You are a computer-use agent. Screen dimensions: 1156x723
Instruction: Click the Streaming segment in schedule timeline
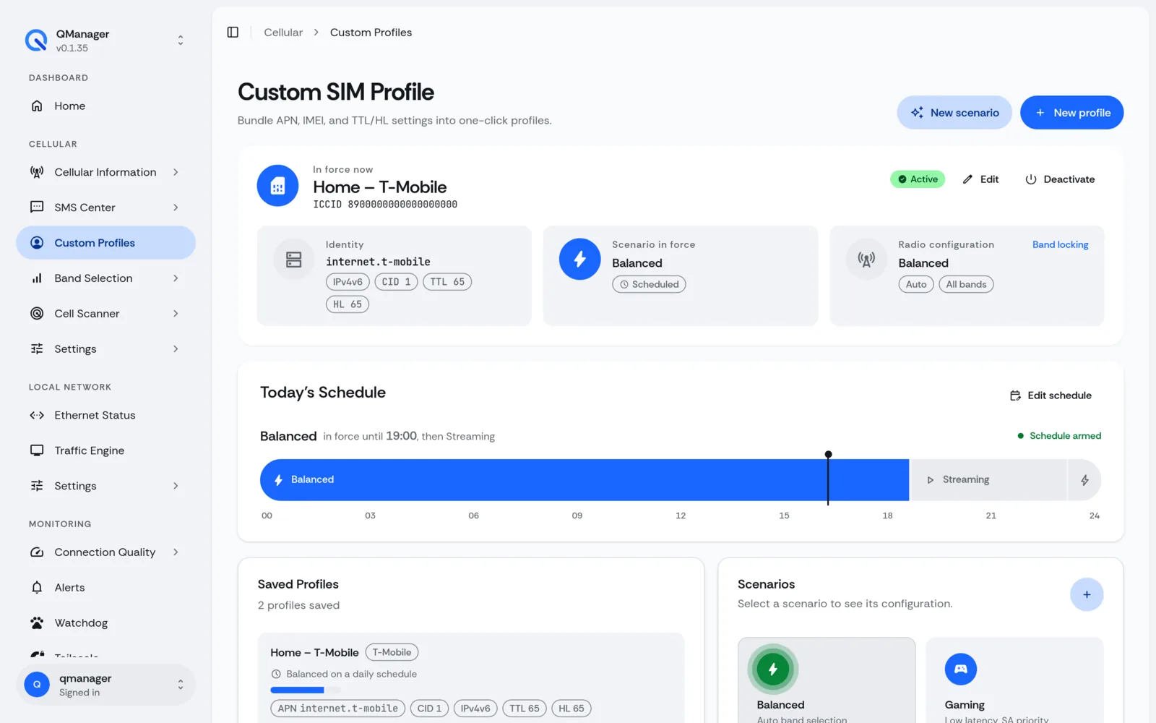click(x=988, y=480)
